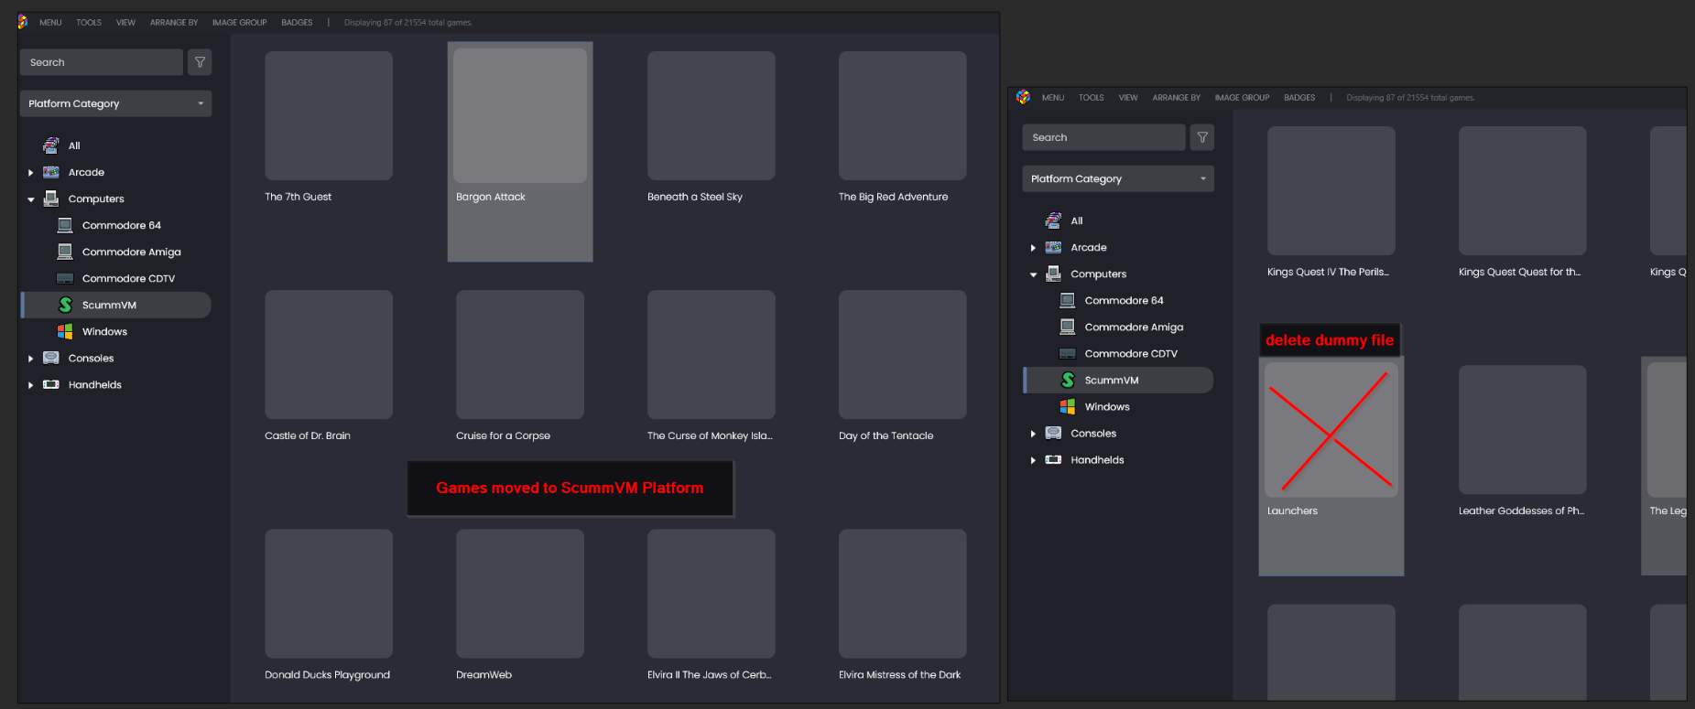Click the LaunchBox logo in right window
The height and width of the screenshot is (709, 1695).
click(x=1023, y=97)
